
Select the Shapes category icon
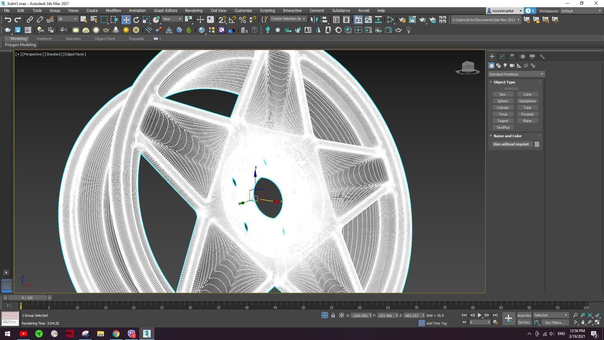(498, 65)
